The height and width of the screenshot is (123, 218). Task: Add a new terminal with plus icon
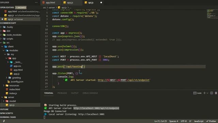coord(204,93)
